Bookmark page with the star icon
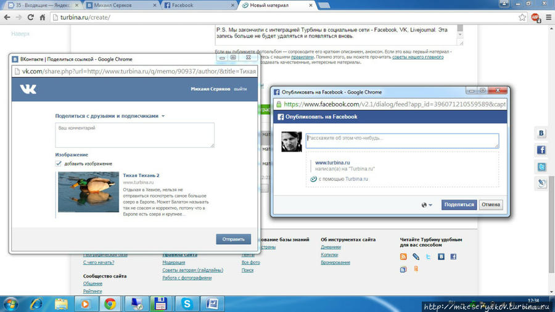Image resolution: width=555 pixels, height=312 pixels. pyautogui.click(x=522, y=17)
